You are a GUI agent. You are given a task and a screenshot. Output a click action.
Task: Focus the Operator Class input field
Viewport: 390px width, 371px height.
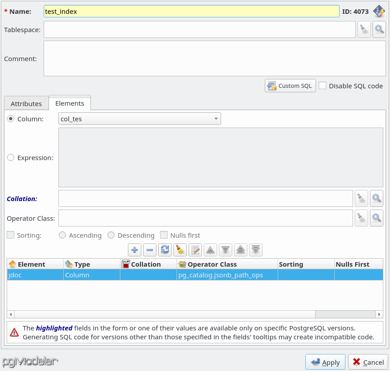(x=205, y=218)
